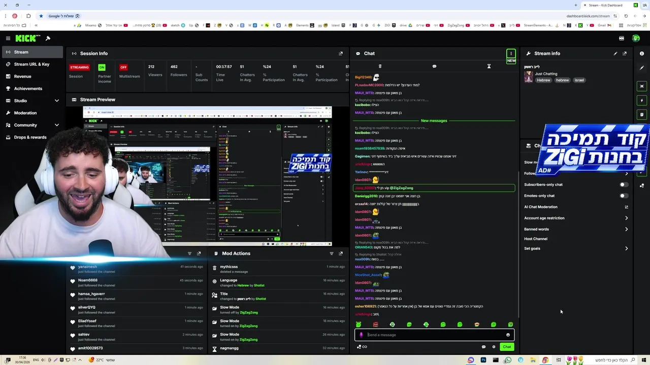Image resolution: width=650 pixels, height=365 pixels.
Task: Click the Host Channel option
Action: point(536,239)
